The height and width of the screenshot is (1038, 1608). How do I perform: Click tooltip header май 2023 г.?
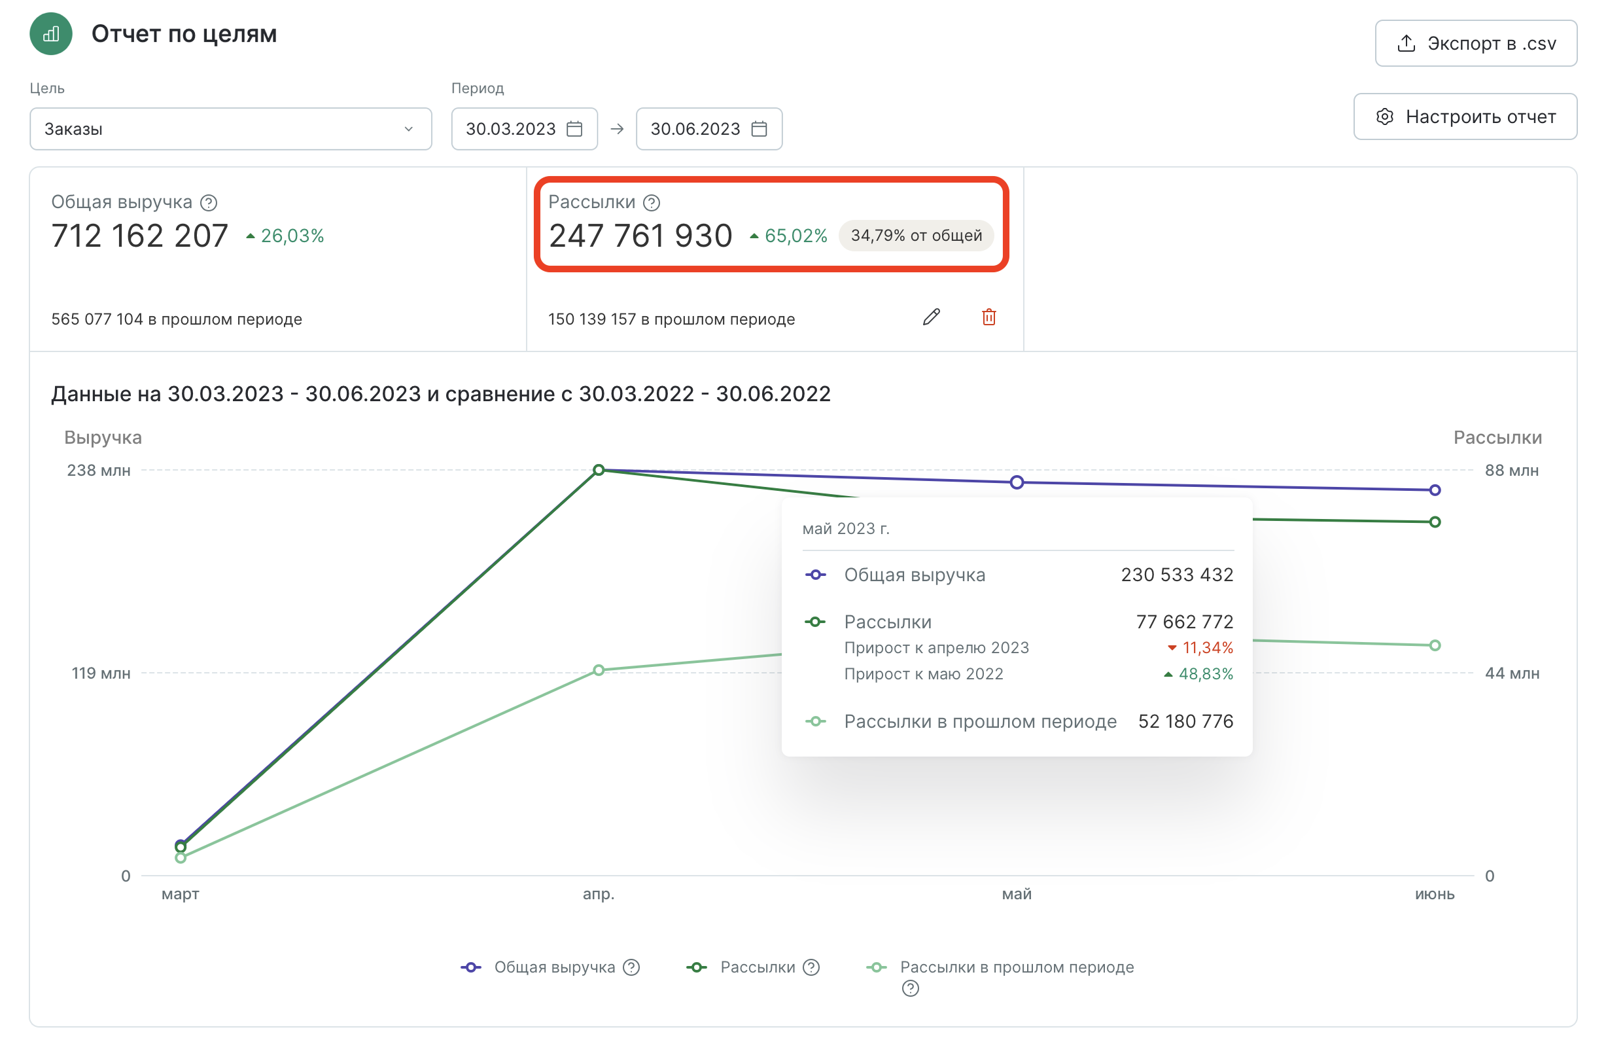click(x=845, y=528)
